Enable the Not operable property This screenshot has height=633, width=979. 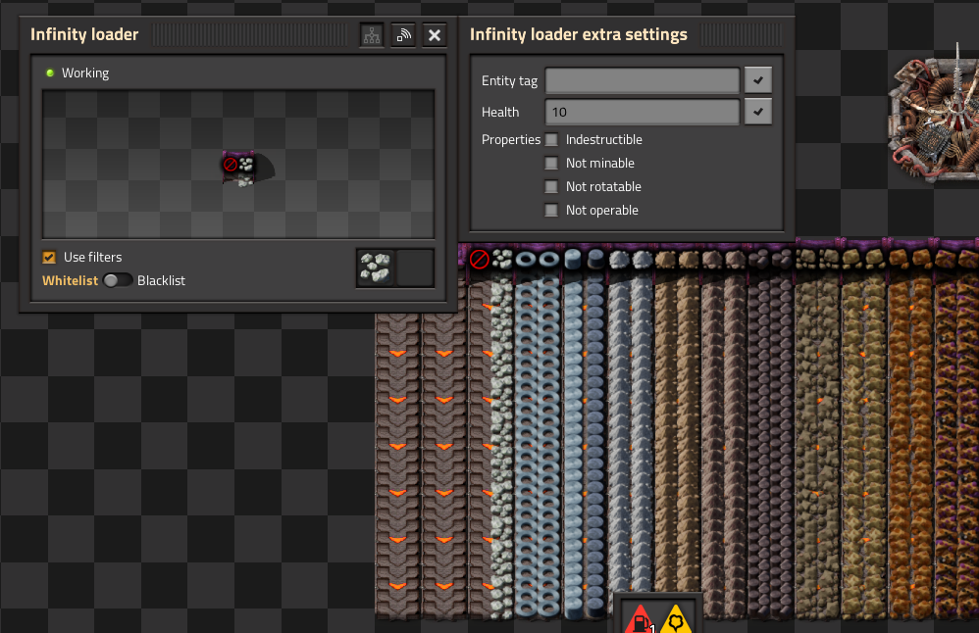click(551, 211)
